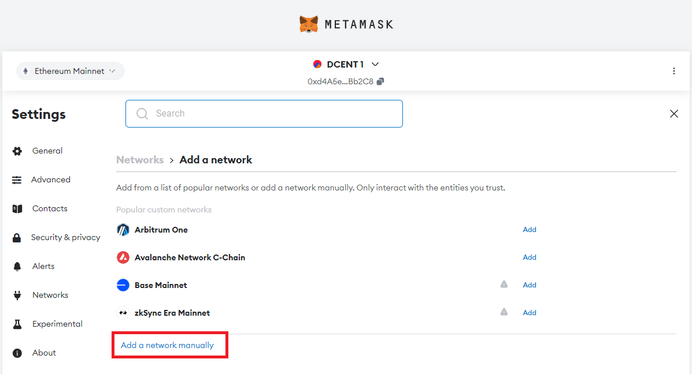Click the Popular custom networks label
The image size is (692, 374).
[164, 210]
